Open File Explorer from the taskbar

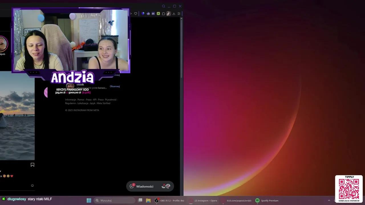(148, 200)
